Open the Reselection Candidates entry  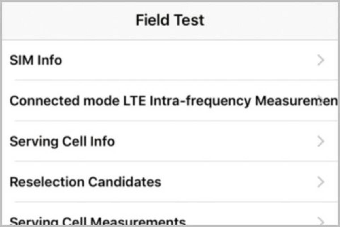(85, 182)
